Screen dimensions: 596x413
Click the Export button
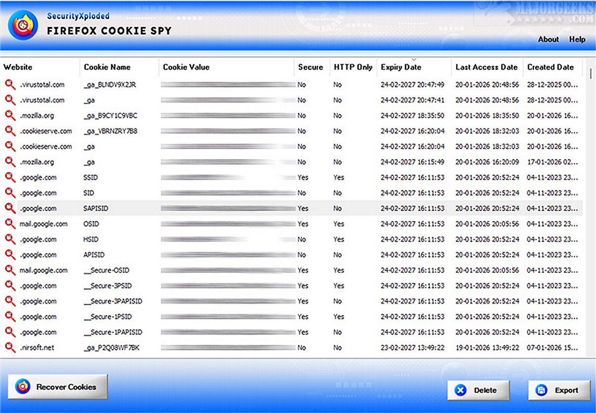tap(559, 390)
